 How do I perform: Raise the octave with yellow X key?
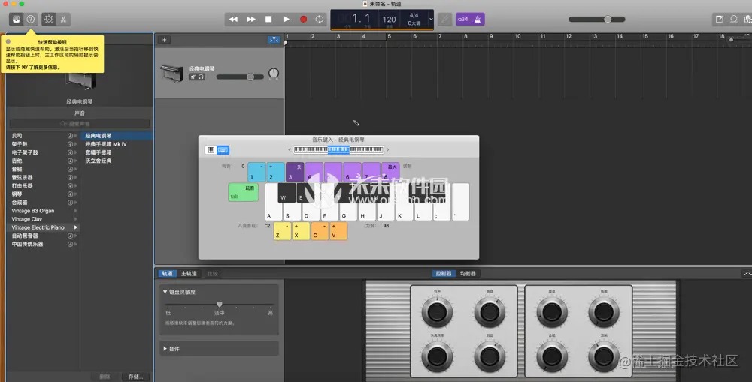tap(302, 230)
